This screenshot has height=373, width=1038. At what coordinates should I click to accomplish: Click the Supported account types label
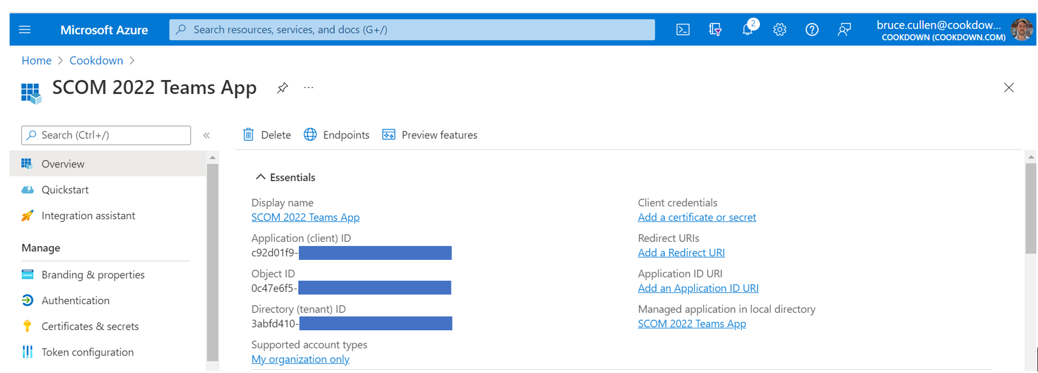pyautogui.click(x=309, y=345)
